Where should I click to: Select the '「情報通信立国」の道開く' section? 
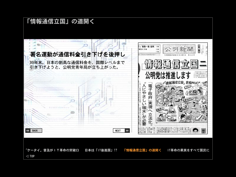142,150
